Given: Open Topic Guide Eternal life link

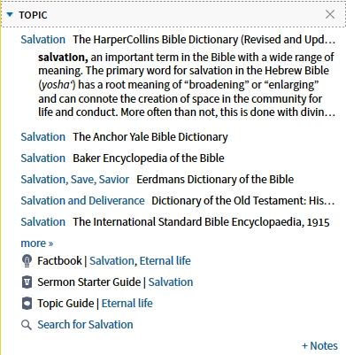Looking at the screenshot, I should click(x=127, y=304).
